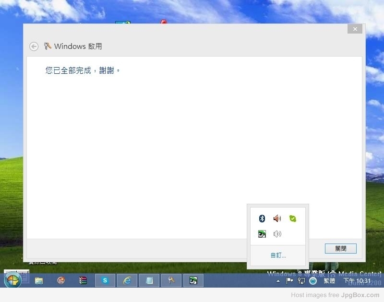The height and width of the screenshot is (302, 384).
Task: Click 自訂... link in tray popup
Action: pyautogui.click(x=278, y=256)
